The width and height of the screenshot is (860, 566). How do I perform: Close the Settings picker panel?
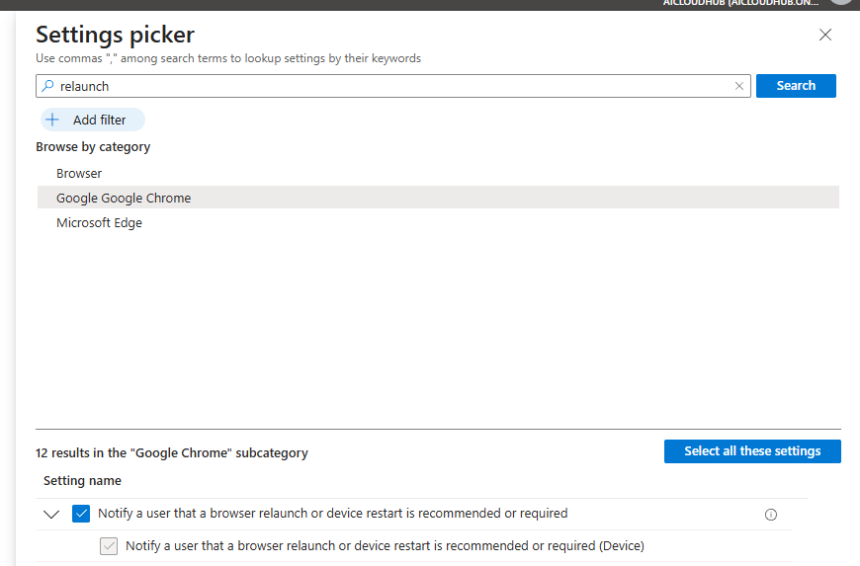[x=825, y=36]
